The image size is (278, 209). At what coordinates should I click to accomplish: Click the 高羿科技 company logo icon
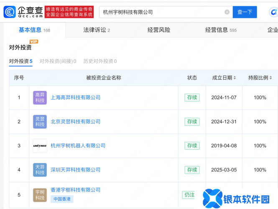click(x=40, y=98)
